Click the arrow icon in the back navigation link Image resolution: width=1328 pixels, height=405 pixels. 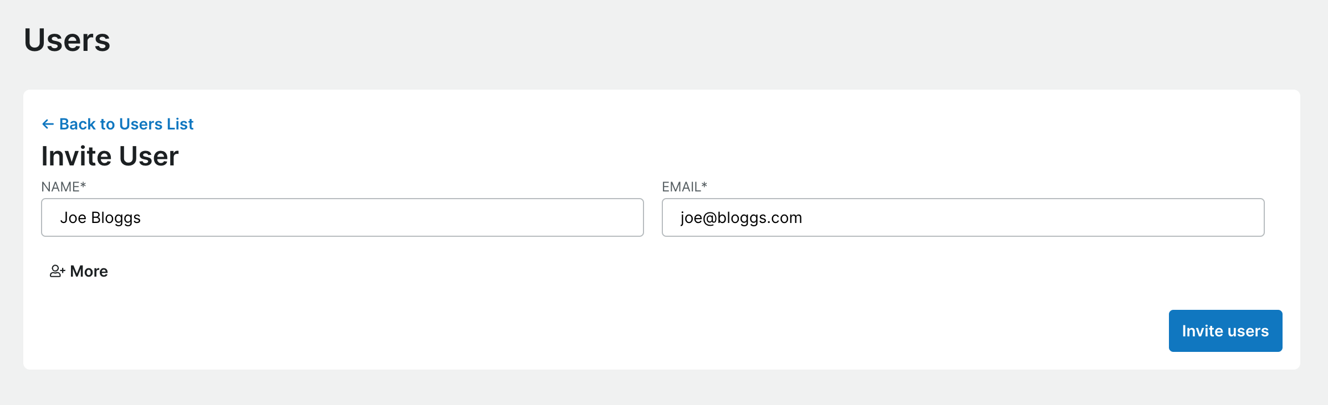click(x=48, y=123)
